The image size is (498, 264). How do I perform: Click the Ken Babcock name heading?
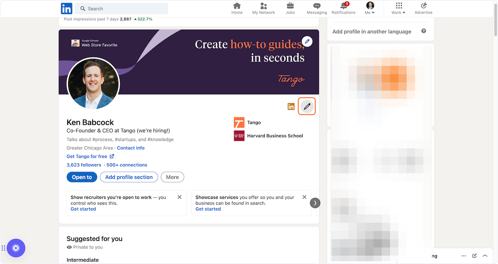[90, 122]
